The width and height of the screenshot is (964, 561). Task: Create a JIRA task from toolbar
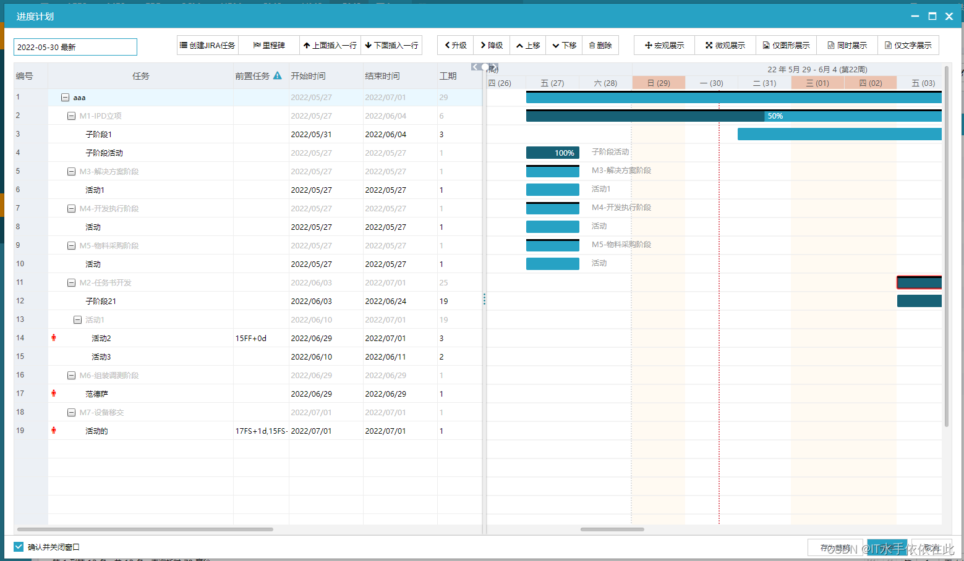207,45
